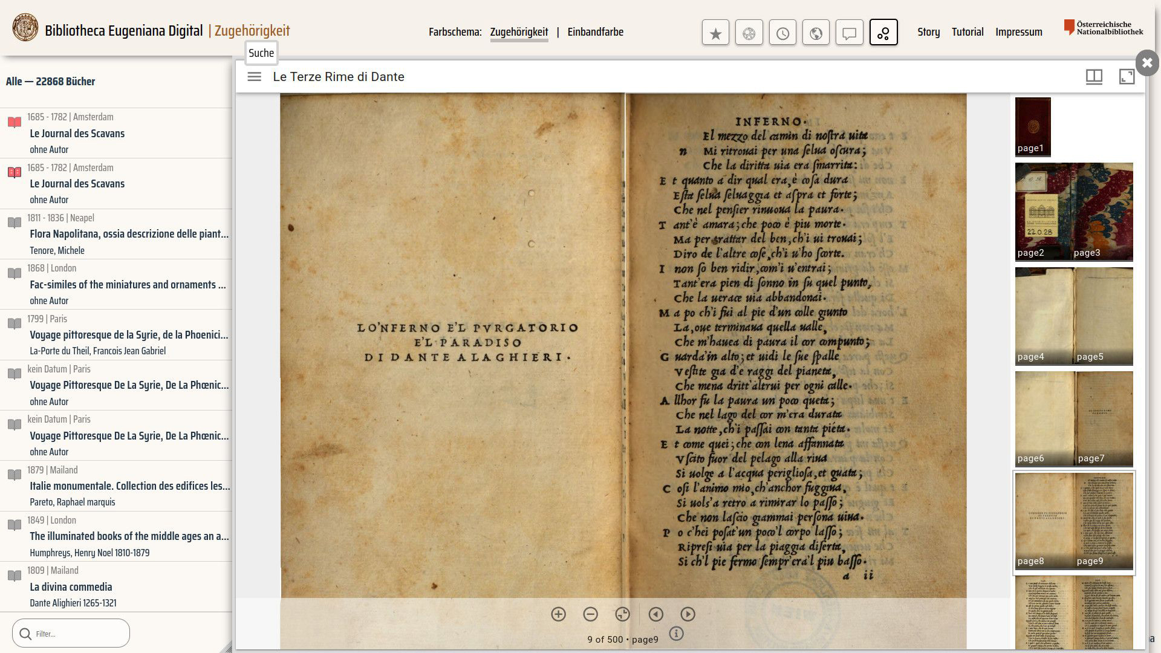Viewport: 1161px width, 653px height.
Task: Open the page4 thumbnail
Action: (x=1044, y=316)
